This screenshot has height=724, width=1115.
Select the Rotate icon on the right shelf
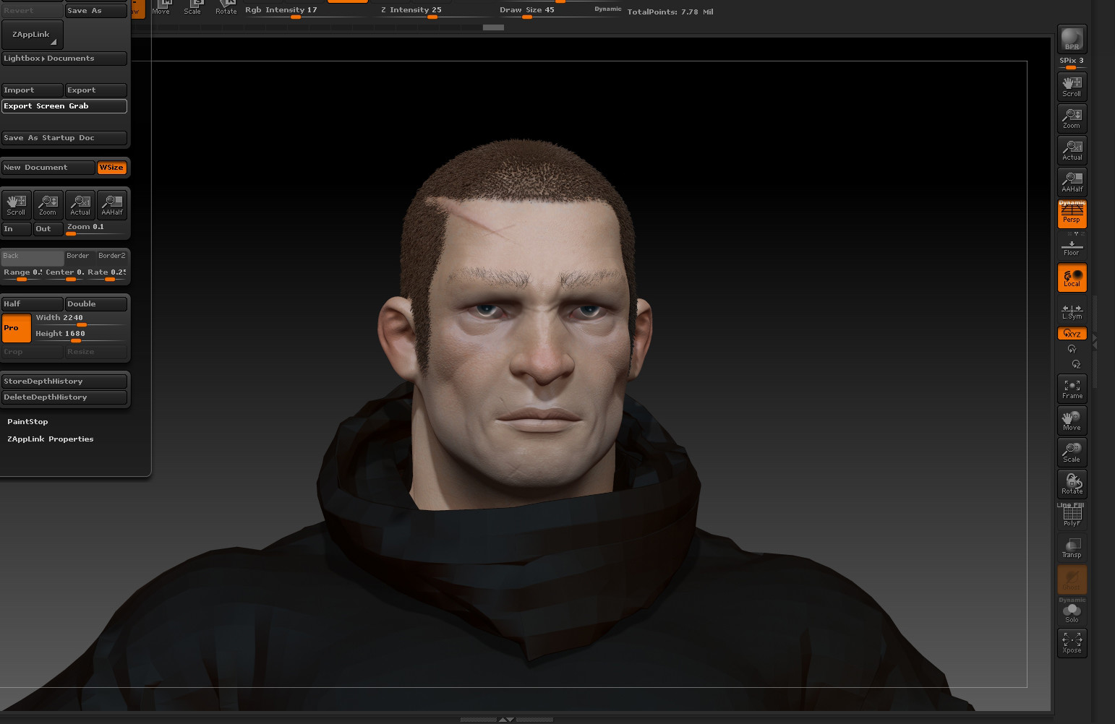[x=1071, y=483]
